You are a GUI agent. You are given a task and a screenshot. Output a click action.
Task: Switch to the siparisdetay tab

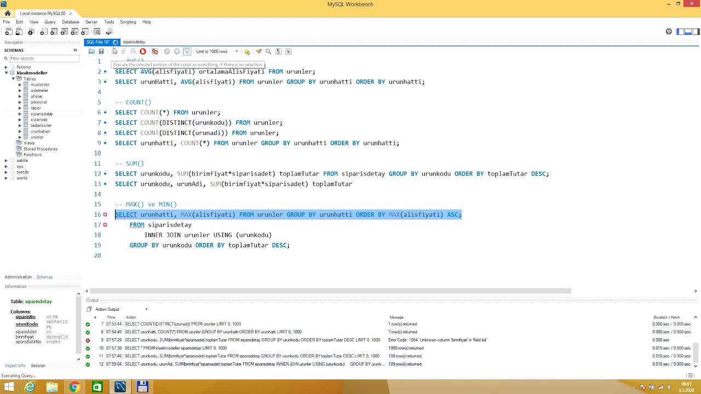(134, 42)
